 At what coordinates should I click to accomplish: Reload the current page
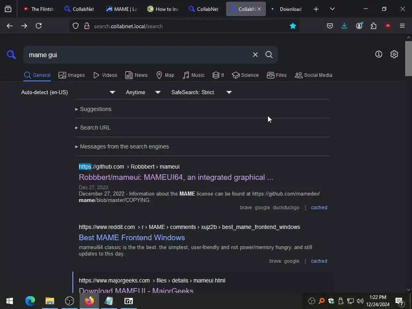point(39,26)
